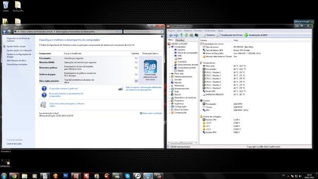Select the IPMI tree item
Image resolution: width=318 pixels, height=179 pixels.
(x=180, y=59)
